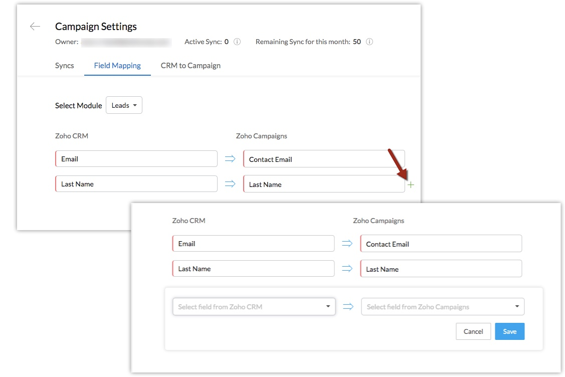
Task: Click 'Remaining Sync for this month:' text
Action: click(x=303, y=42)
